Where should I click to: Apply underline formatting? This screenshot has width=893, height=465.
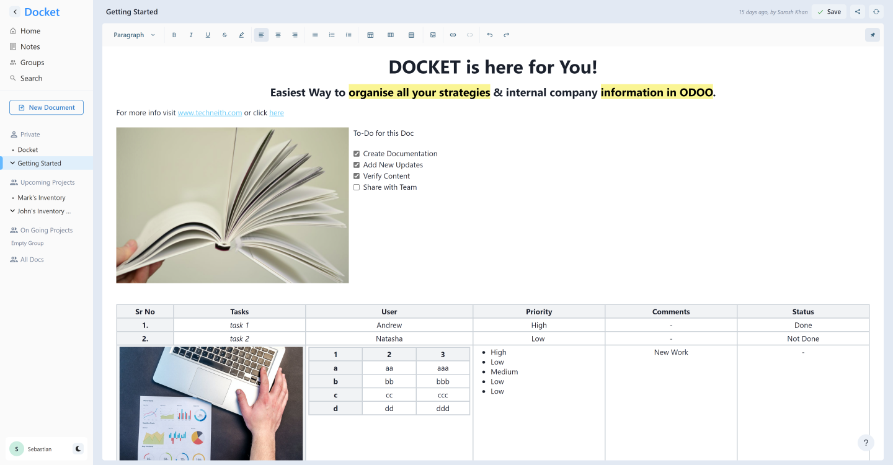coord(208,35)
